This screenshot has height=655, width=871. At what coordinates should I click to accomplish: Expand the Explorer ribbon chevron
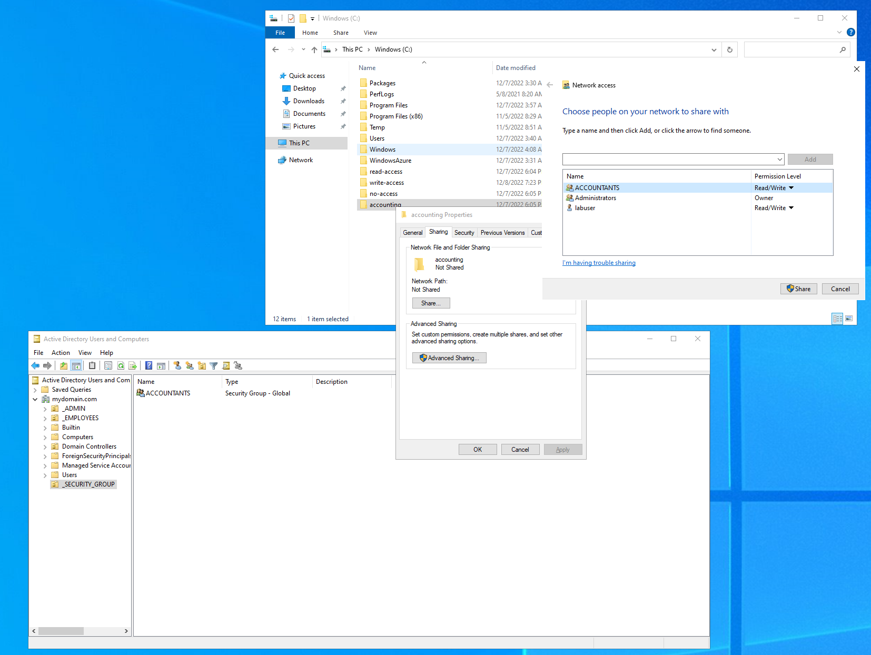point(839,32)
